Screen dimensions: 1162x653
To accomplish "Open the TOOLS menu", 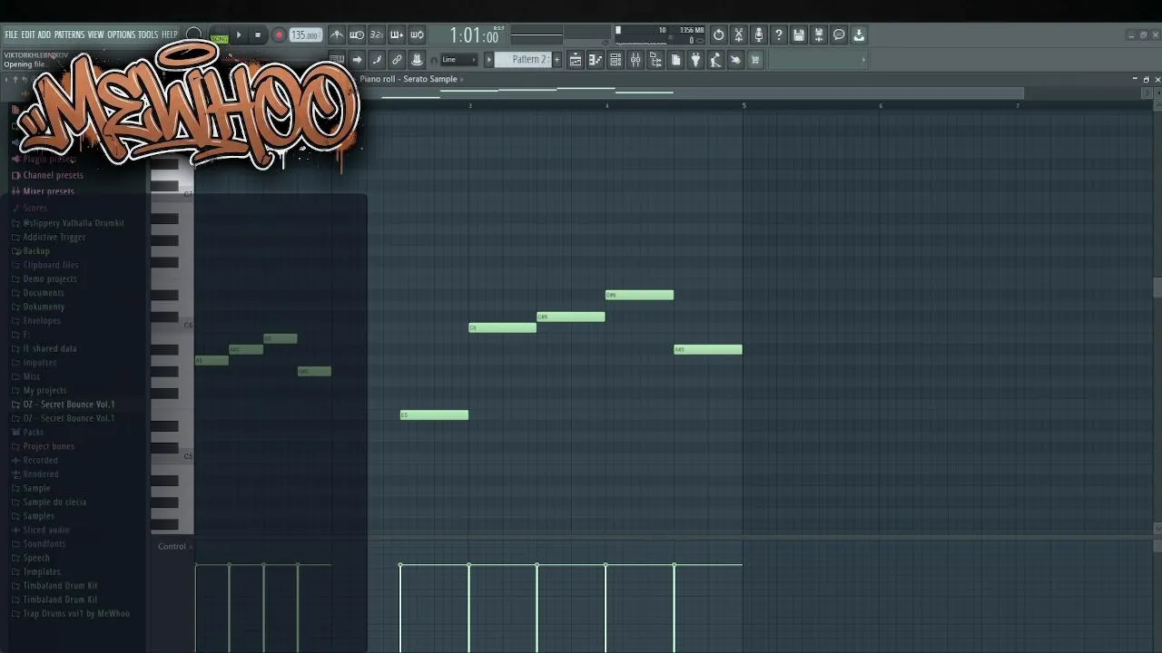I will [x=148, y=35].
